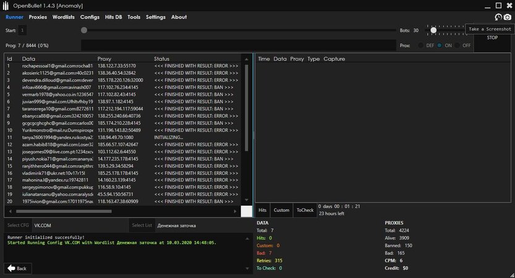The image size is (515, 278).
Task: Click the Alive: 3909 proxies statistic
Action: [397, 238]
